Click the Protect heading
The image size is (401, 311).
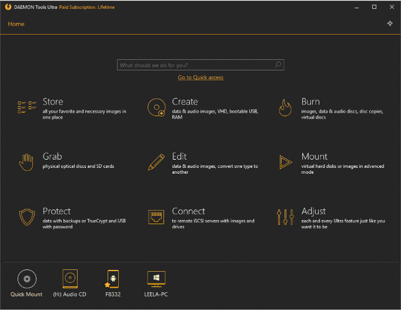tap(56, 211)
